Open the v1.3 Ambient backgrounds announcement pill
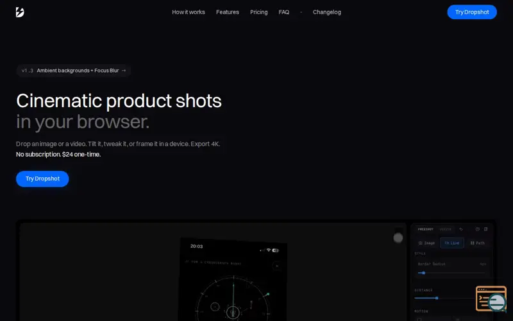Image resolution: width=513 pixels, height=321 pixels. [x=74, y=71]
